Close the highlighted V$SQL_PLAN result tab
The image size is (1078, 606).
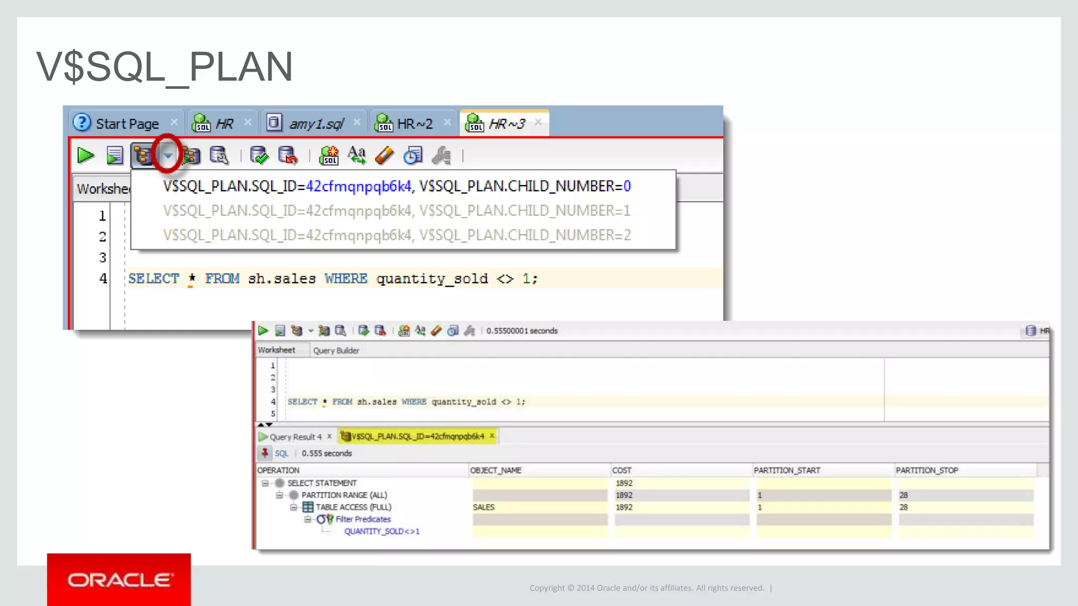[x=492, y=436]
